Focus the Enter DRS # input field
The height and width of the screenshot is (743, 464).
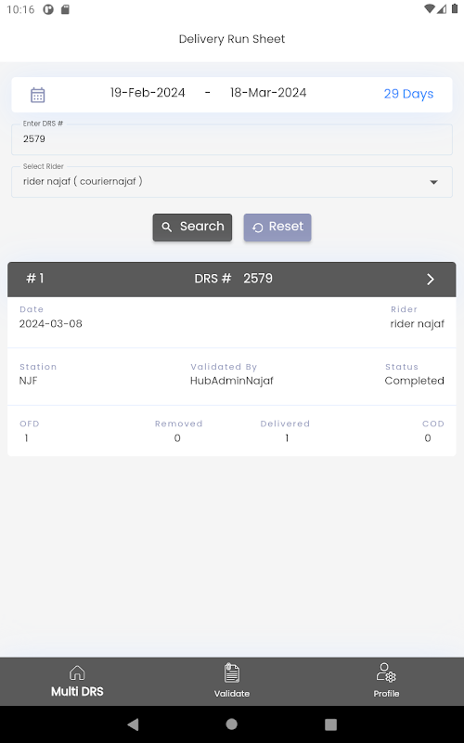(231, 139)
